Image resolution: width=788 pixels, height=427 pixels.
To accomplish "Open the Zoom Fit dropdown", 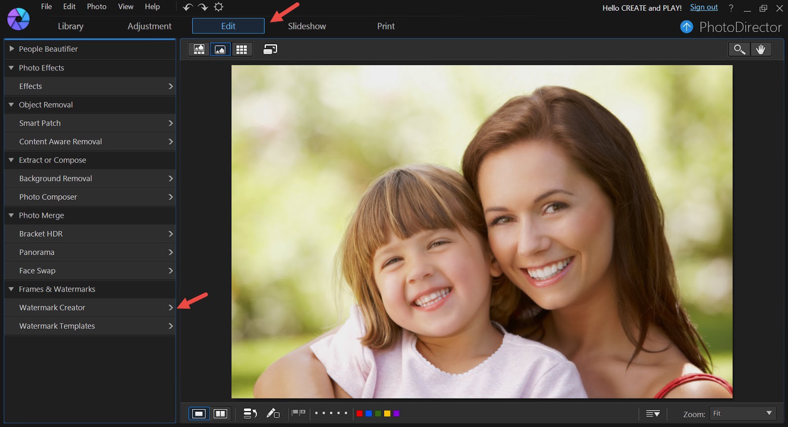I will [x=743, y=414].
